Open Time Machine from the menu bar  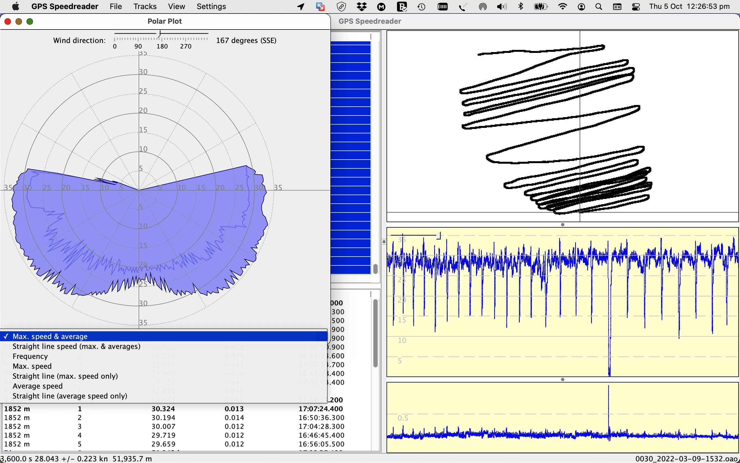421,6
